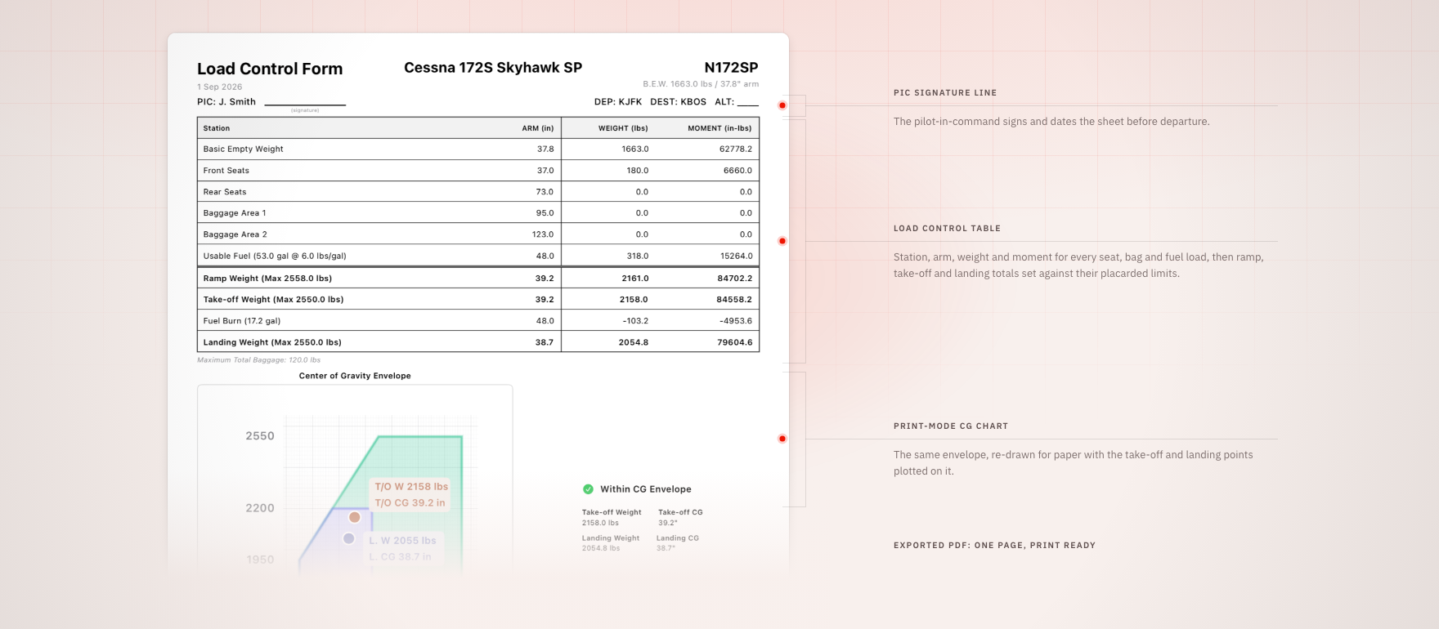Click the EXPORTED PDF: ONE PAGE, PRINT READY caption
1439x629 pixels.
click(994, 546)
